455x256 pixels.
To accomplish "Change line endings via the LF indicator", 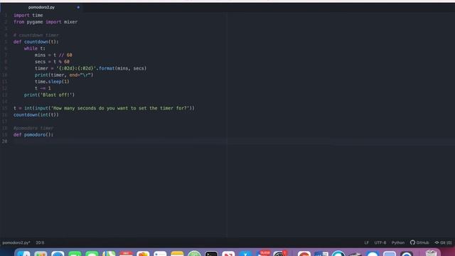I will 367,242.
